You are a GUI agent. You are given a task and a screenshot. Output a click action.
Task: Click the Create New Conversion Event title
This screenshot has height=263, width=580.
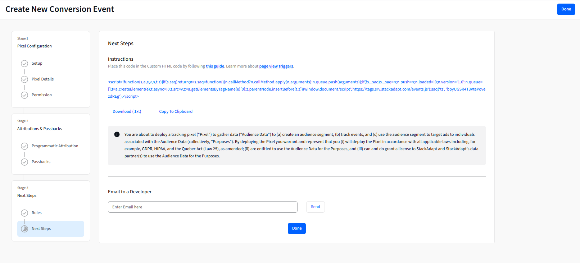pyautogui.click(x=60, y=9)
